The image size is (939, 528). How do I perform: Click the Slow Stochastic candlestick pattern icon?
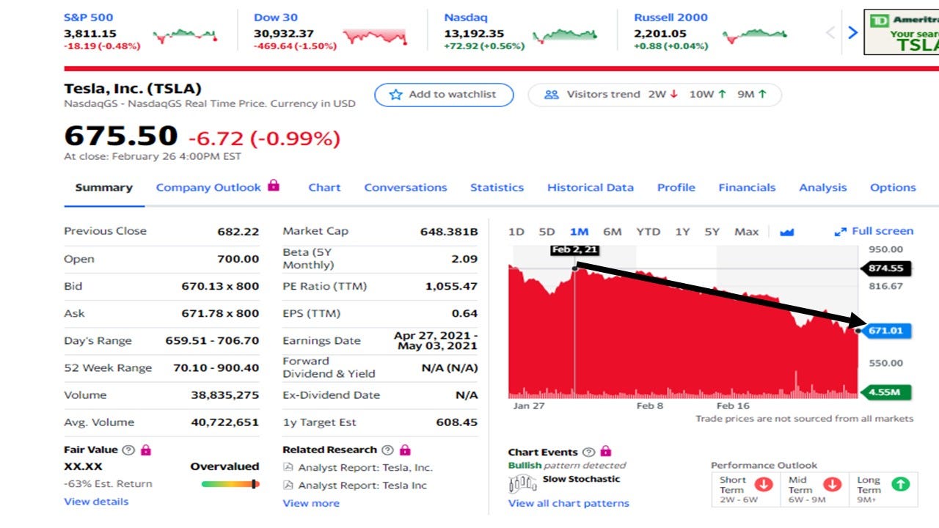pos(522,483)
